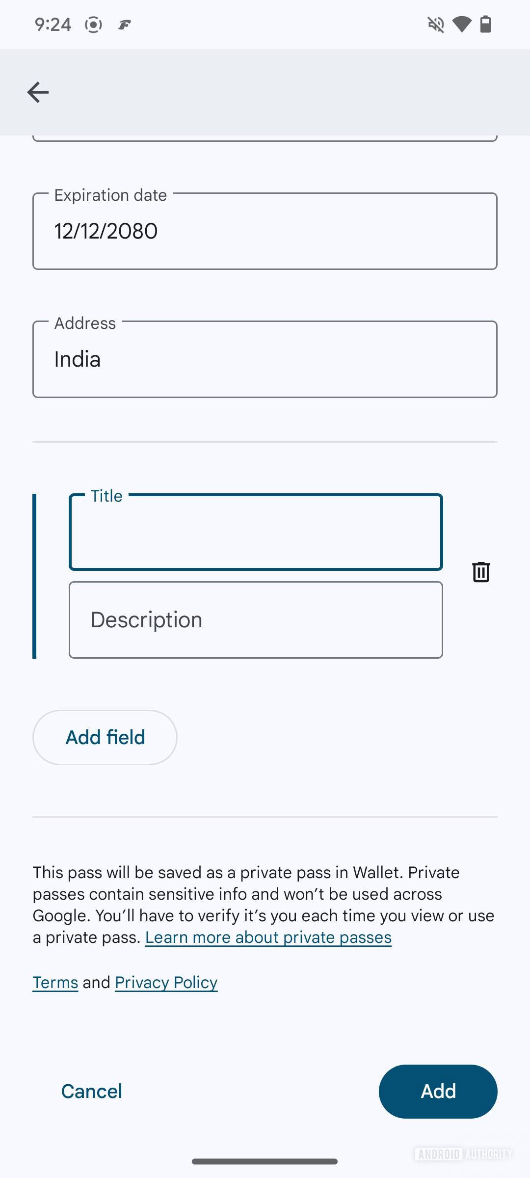Delete the custom field with trash icon

(481, 572)
